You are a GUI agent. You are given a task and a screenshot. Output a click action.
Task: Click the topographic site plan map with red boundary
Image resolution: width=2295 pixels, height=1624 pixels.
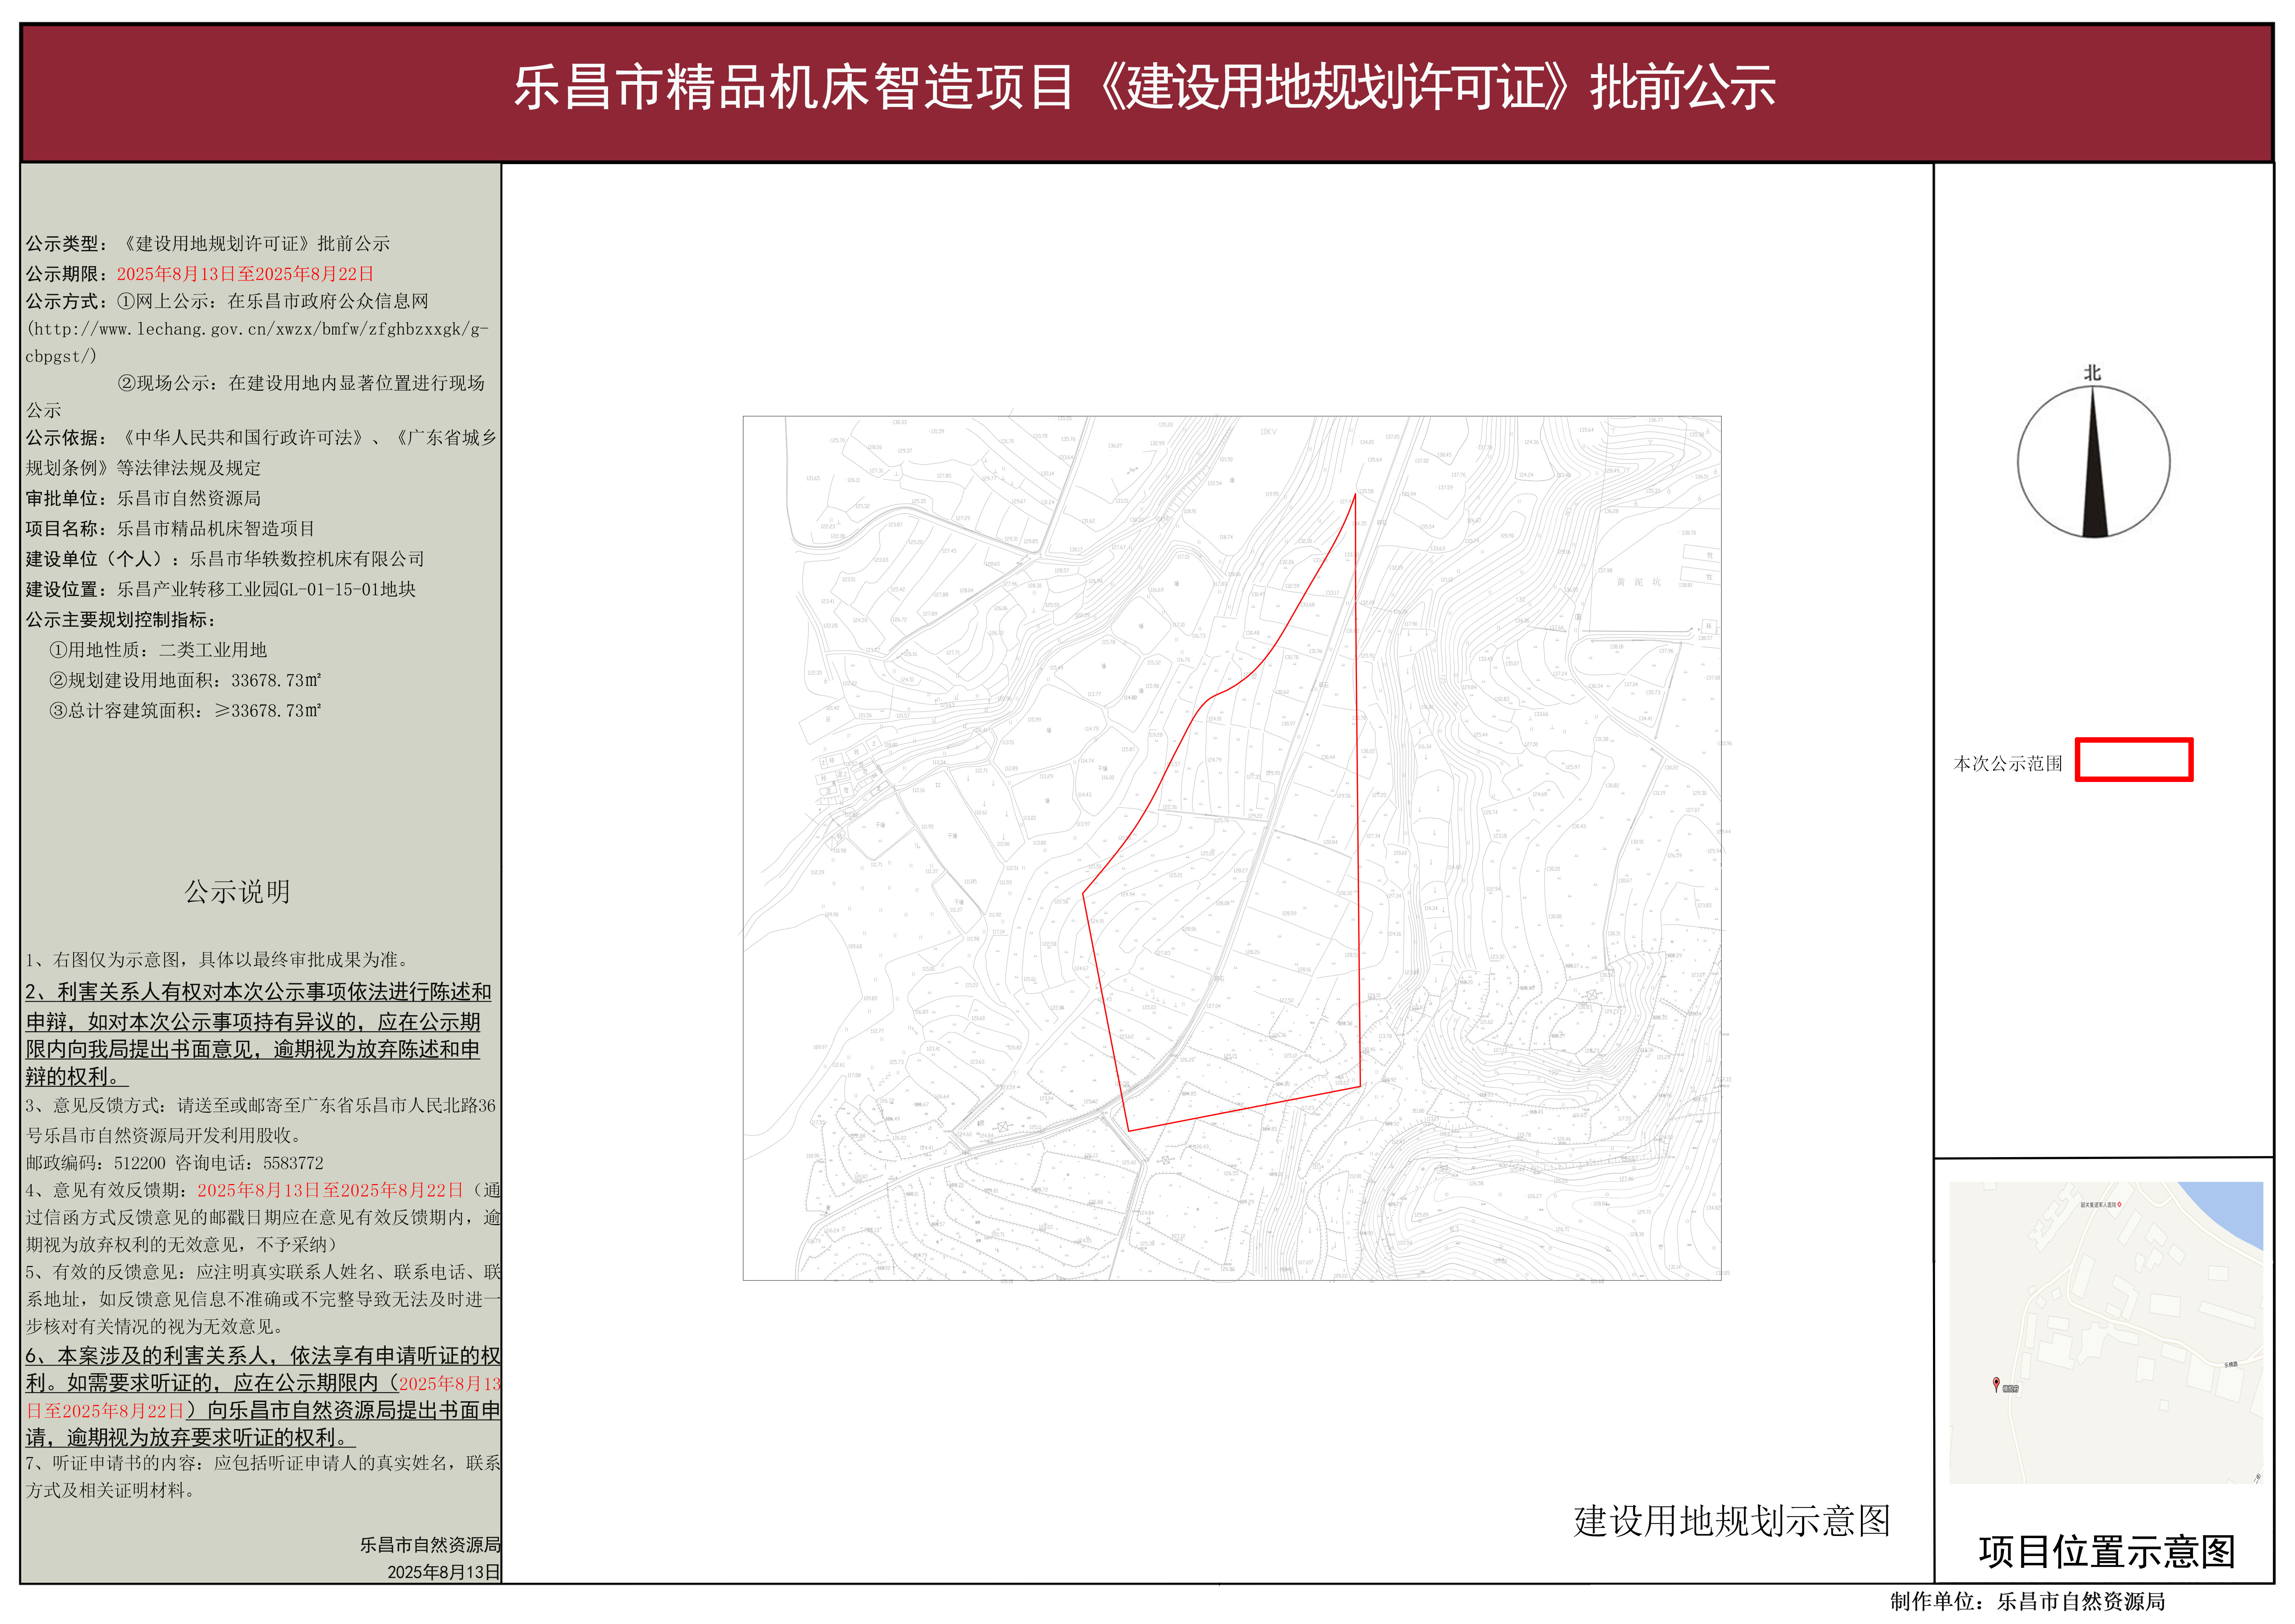(1232, 848)
